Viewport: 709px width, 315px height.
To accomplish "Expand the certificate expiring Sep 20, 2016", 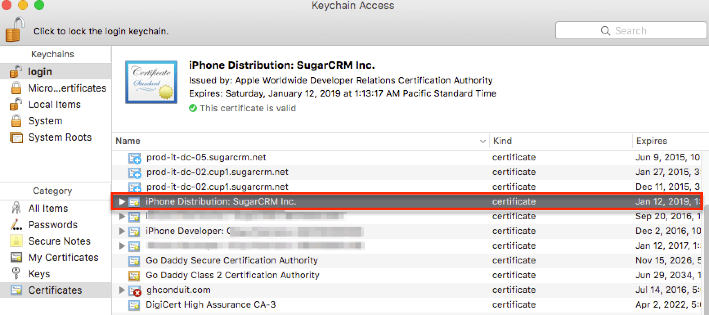I will [122, 216].
